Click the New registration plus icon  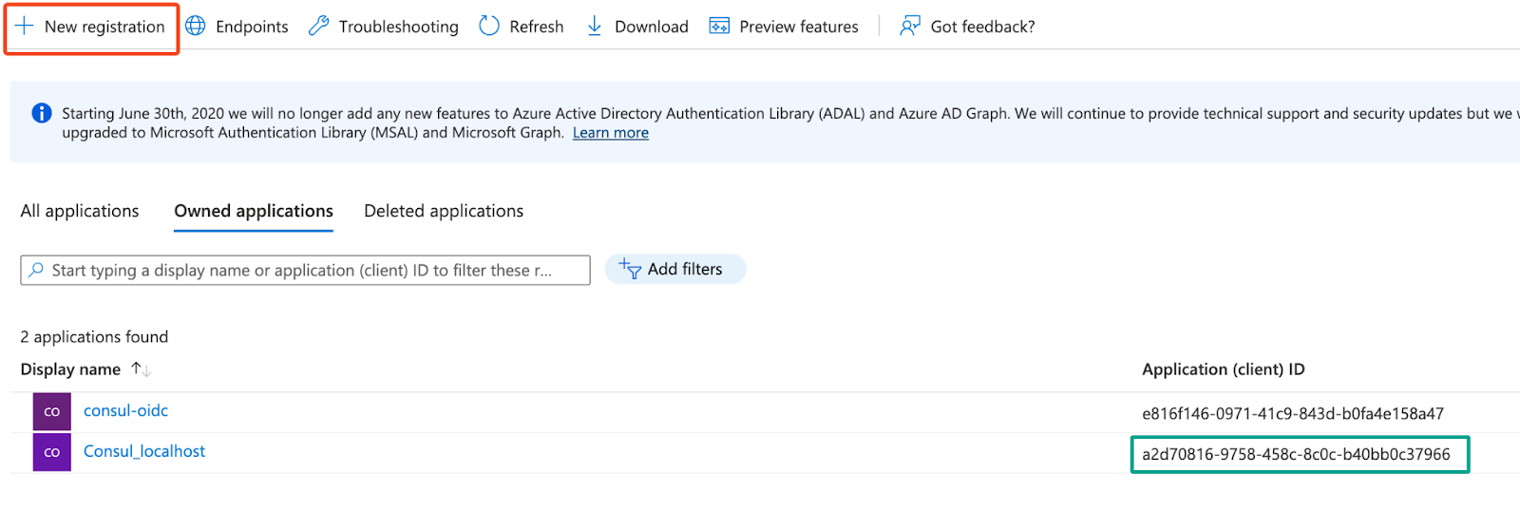pyautogui.click(x=25, y=27)
